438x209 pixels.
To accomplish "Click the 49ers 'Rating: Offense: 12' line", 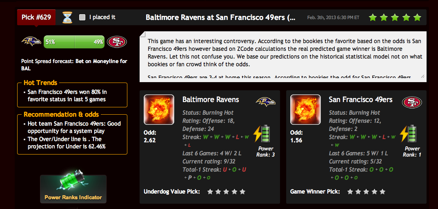I will [355, 121].
